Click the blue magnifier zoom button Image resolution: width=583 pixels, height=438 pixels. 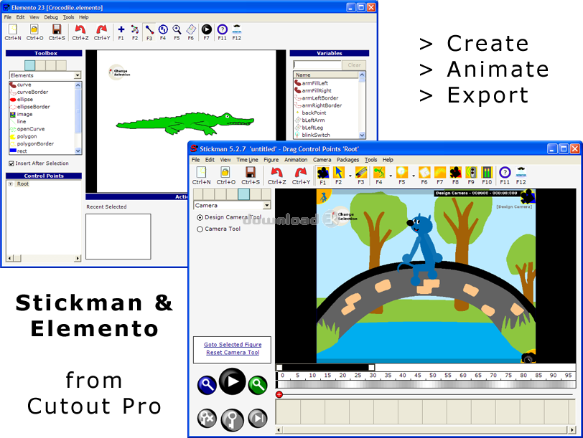coord(207,385)
